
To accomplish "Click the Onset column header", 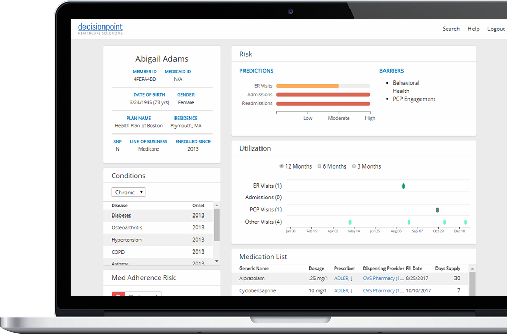I will click(x=198, y=206).
